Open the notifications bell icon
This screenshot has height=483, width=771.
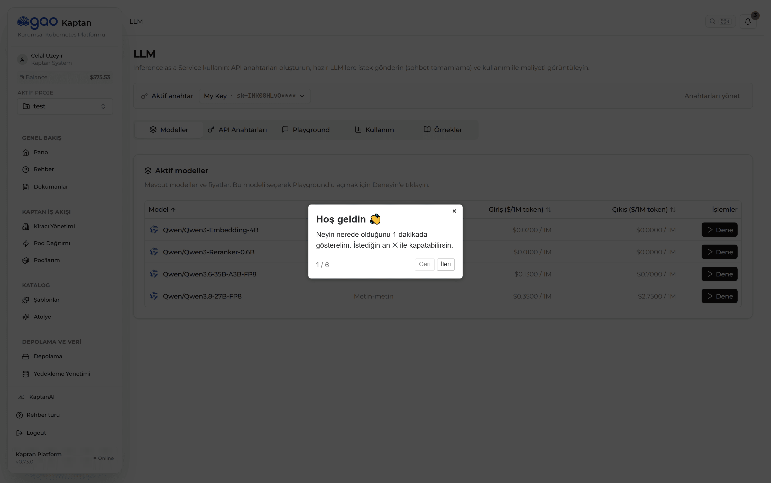(x=748, y=21)
